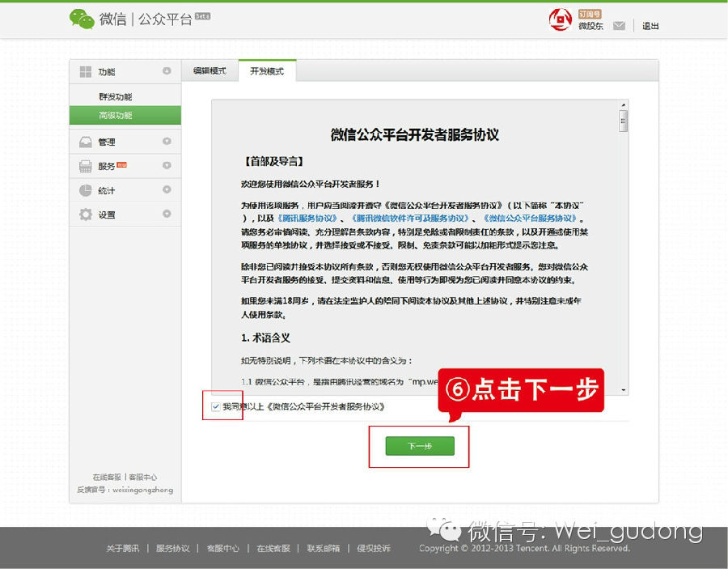Click the red new badge beside 服务
The width and height of the screenshot is (728, 569).
(121, 164)
